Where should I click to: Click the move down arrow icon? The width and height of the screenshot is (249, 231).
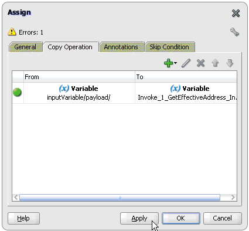pyautogui.click(x=230, y=63)
